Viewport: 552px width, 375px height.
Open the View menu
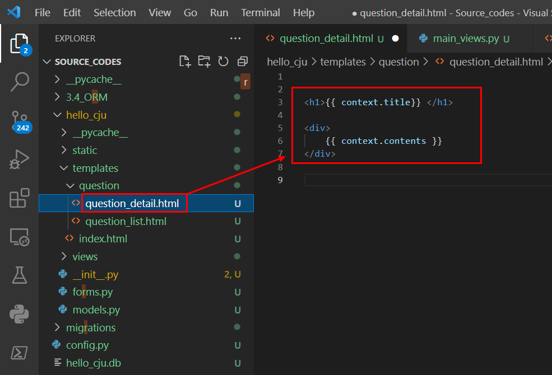160,13
